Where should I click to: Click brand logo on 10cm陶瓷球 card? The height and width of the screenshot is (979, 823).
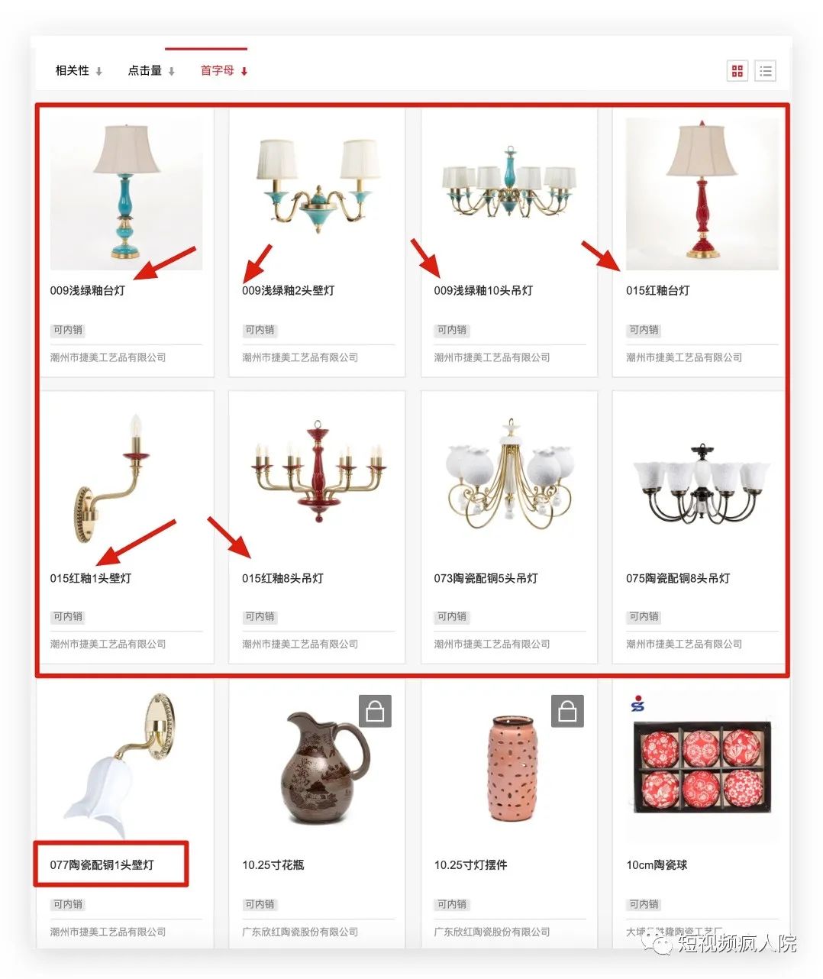(x=637, y=703)
